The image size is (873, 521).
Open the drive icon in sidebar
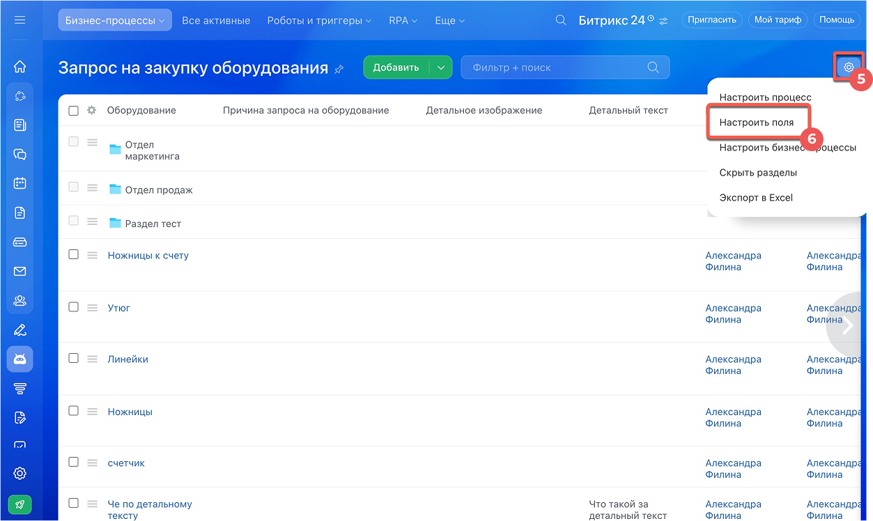(x=20, y=242)
